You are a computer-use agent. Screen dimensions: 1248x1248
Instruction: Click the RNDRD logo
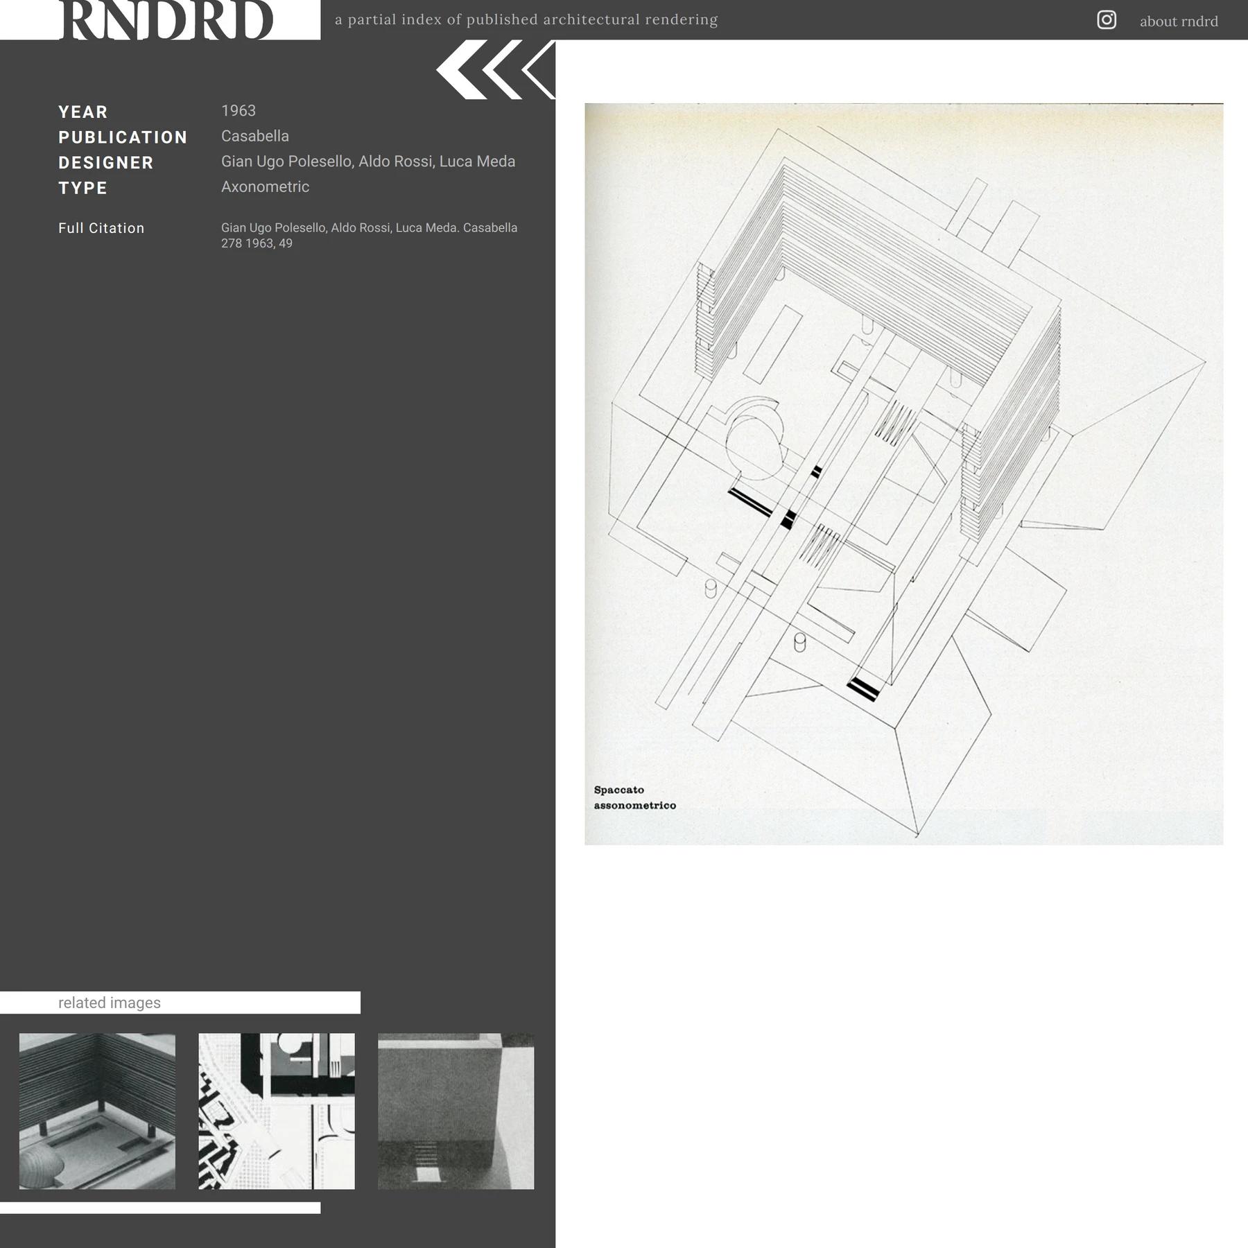point(166,20)
